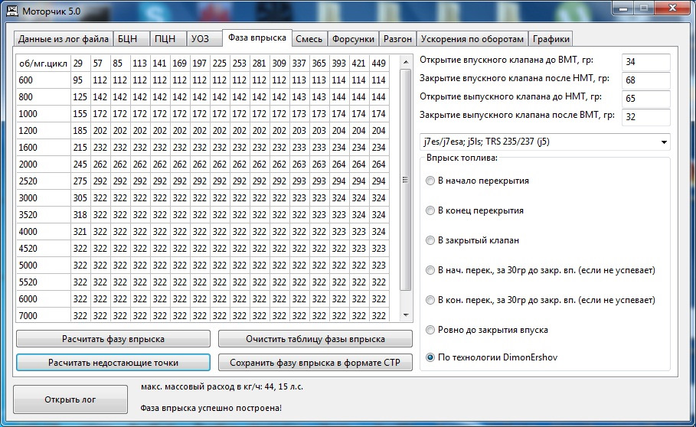The height and width of the screenshot is (427, 696).
Task: Click Расчитать фазу впрыска button
Action: [x=113, y=339]
